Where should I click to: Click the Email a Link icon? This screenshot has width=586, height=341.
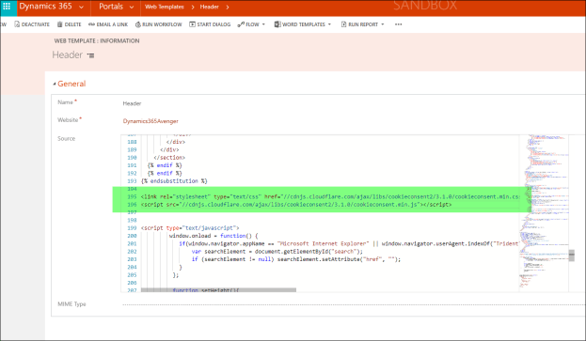[91, 24]
